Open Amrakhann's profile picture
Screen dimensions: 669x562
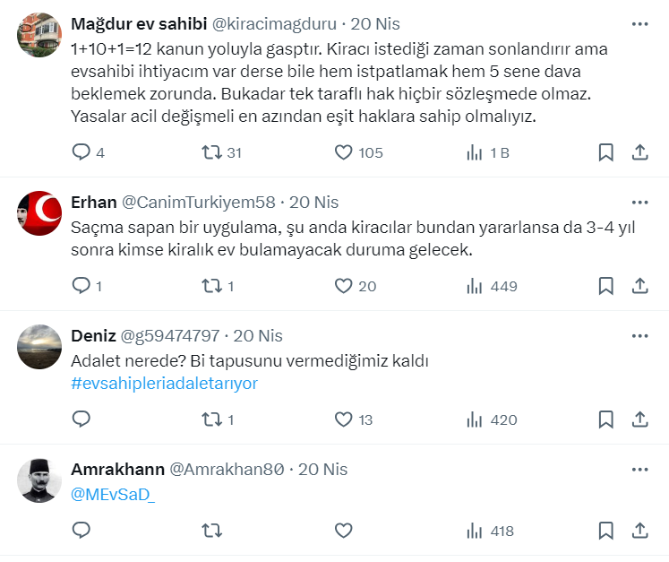[39, 482]
